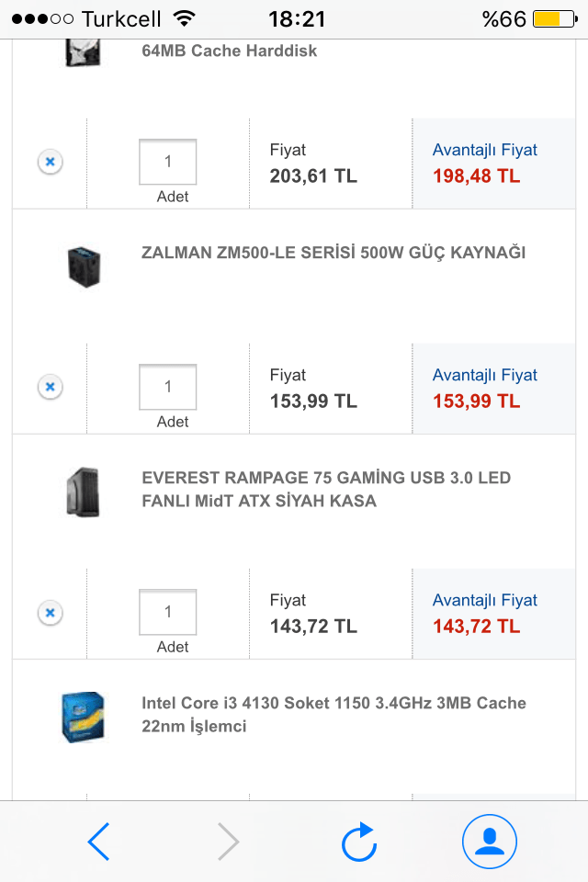Image resolution: width=588 pixels, height=882 pixels.
Task: Remove the 64MB Cache Harddisk item
Action: coord(51,163)
